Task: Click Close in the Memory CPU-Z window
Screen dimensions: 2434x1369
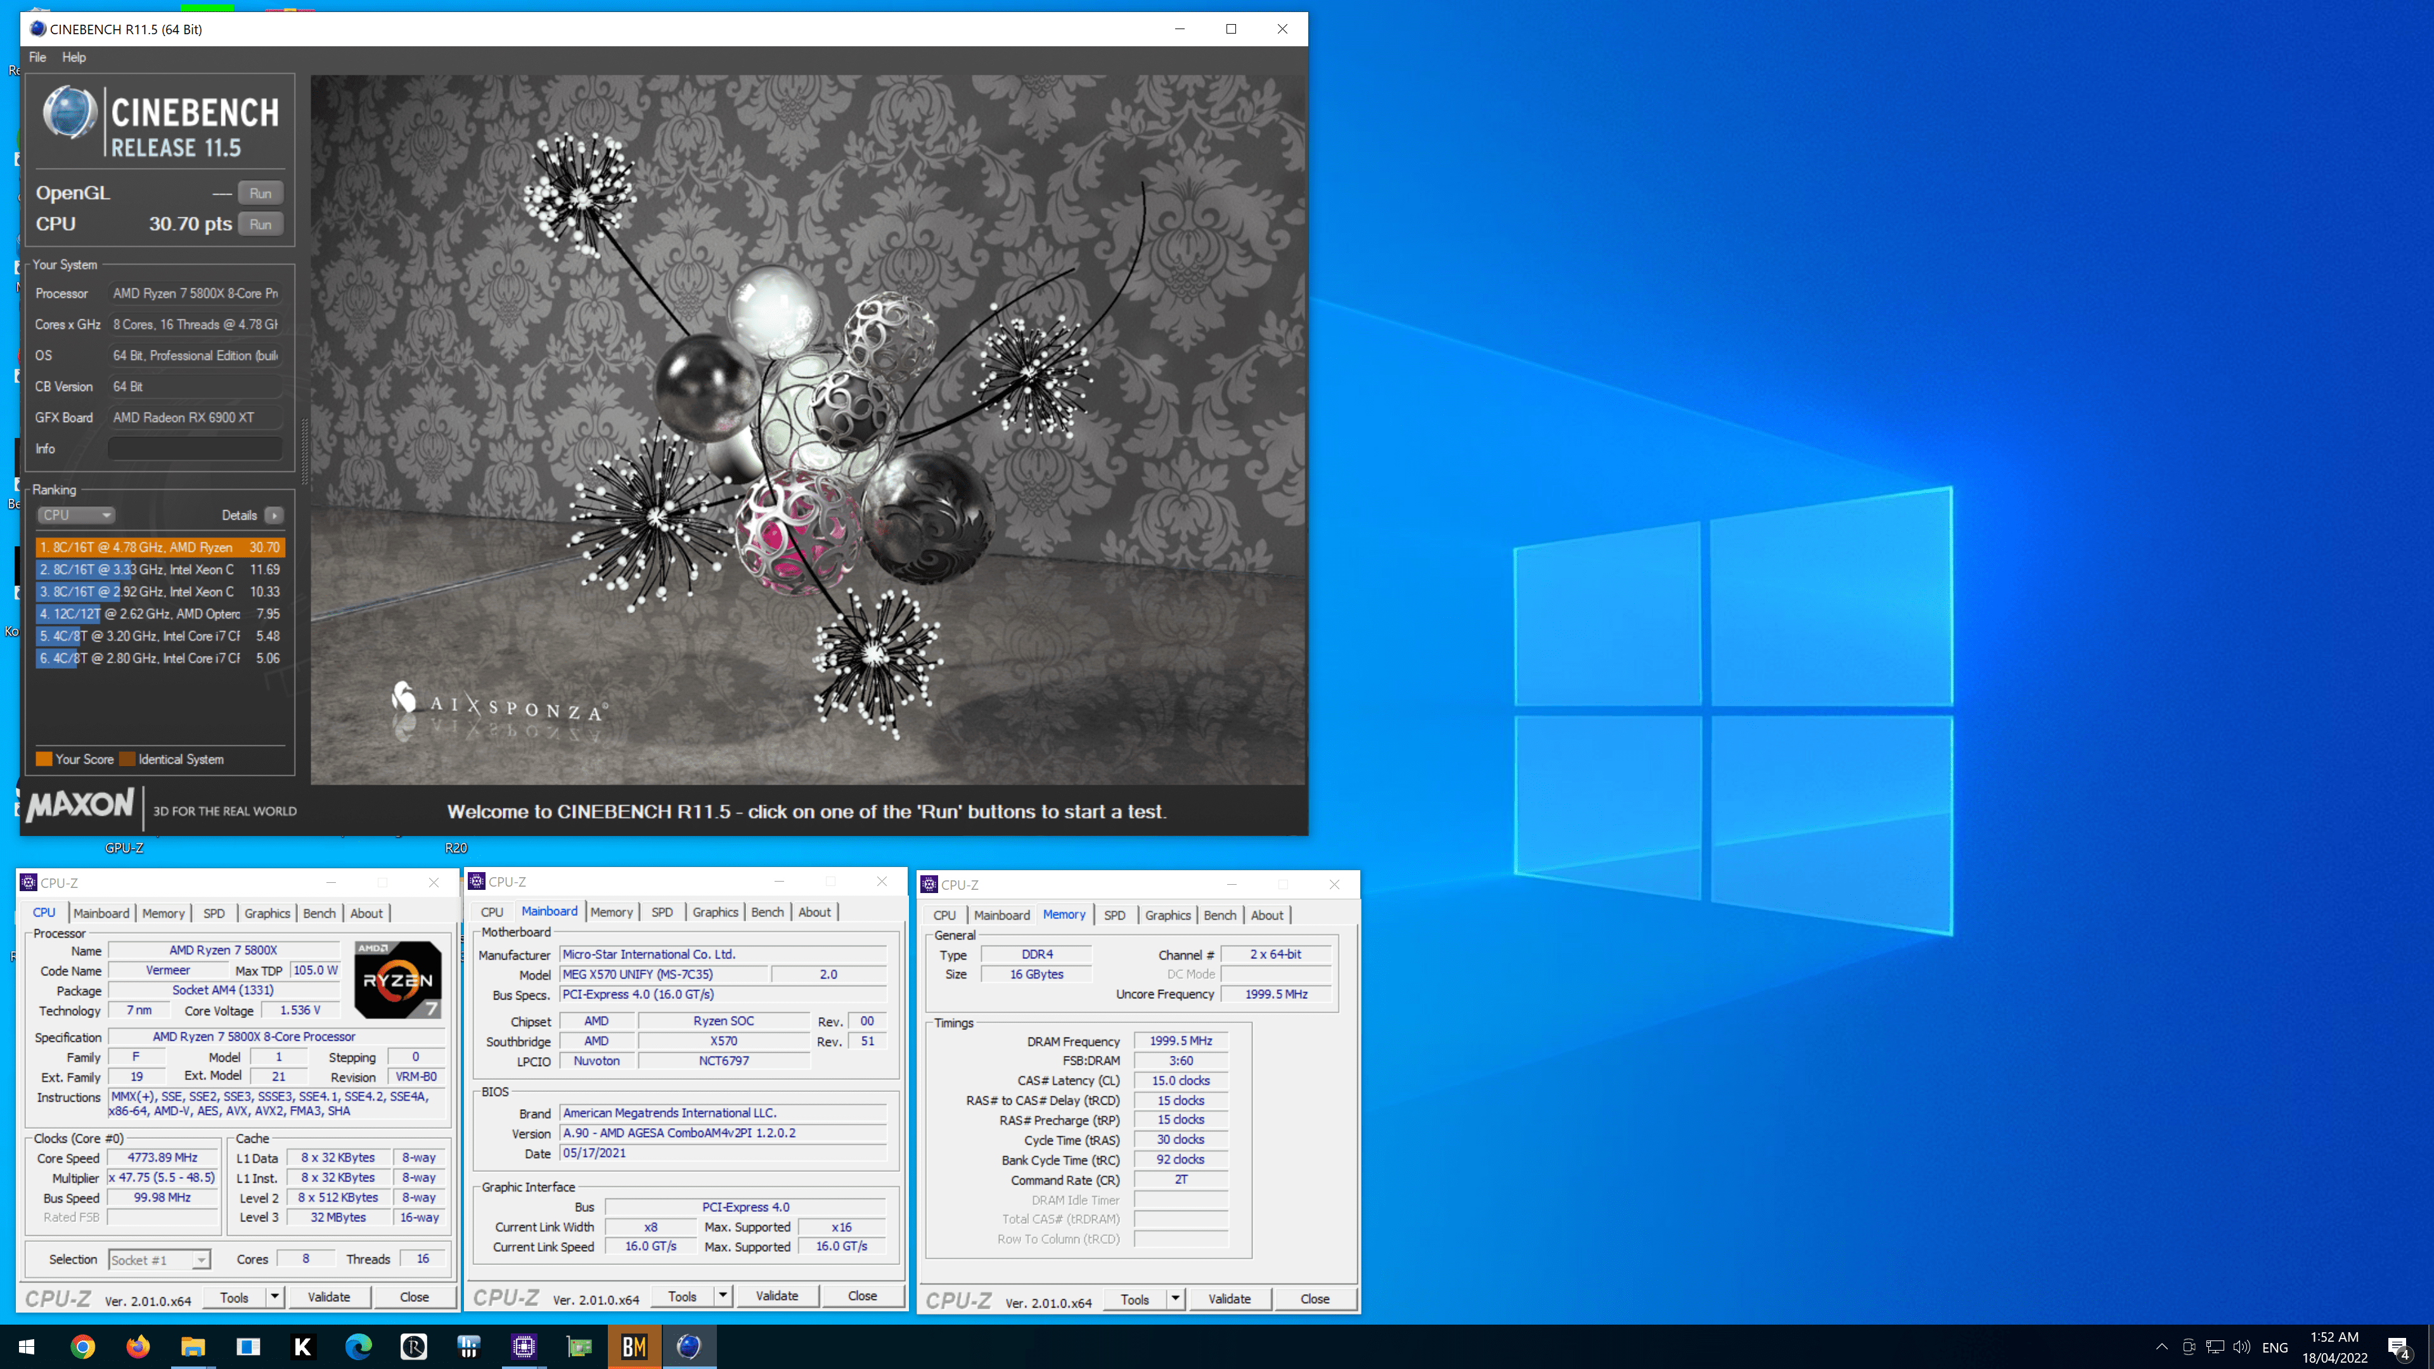Action: coord(1315,1299)
